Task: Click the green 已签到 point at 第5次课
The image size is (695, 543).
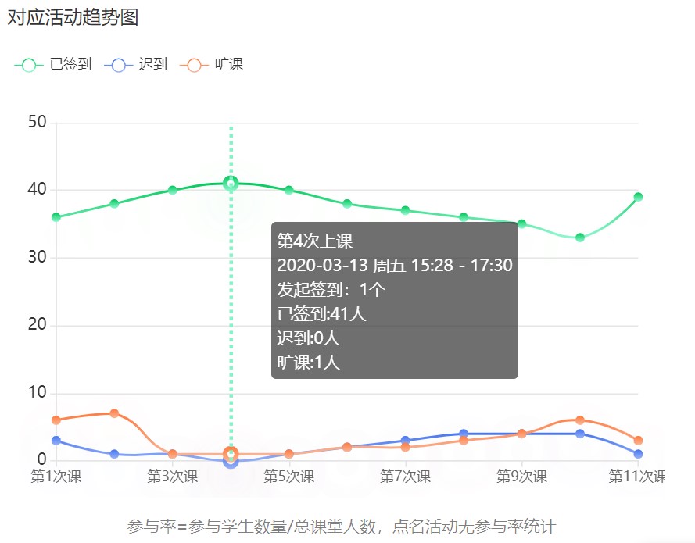Action: click(x=289, y=190)
